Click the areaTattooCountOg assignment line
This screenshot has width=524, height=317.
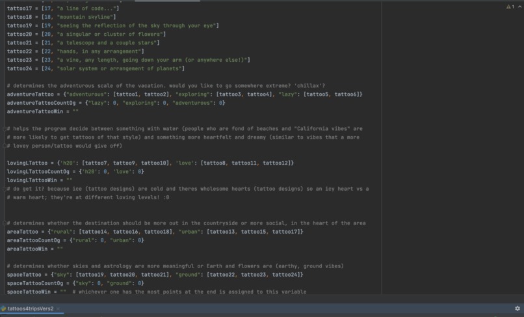75,240
